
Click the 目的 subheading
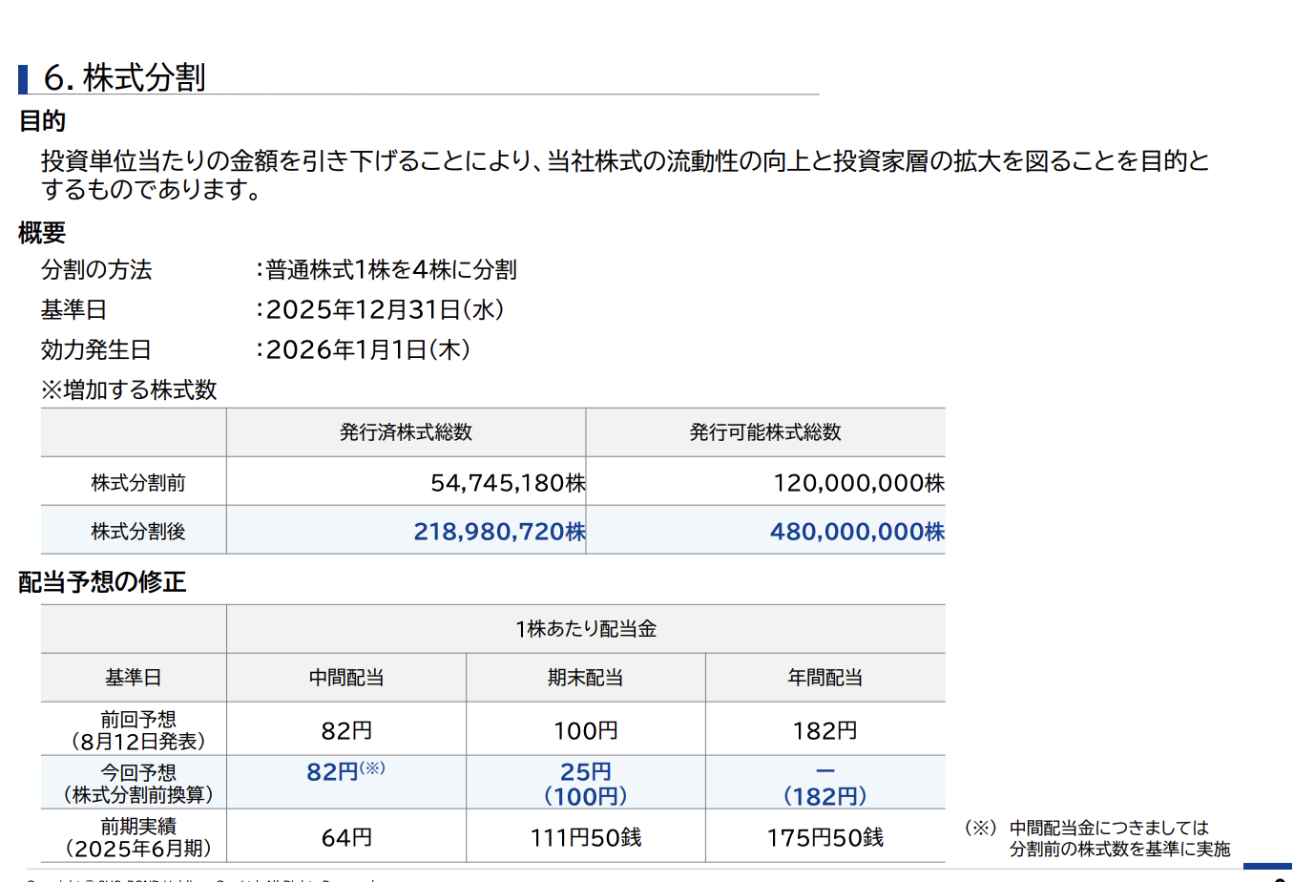[x=42, y=121]
